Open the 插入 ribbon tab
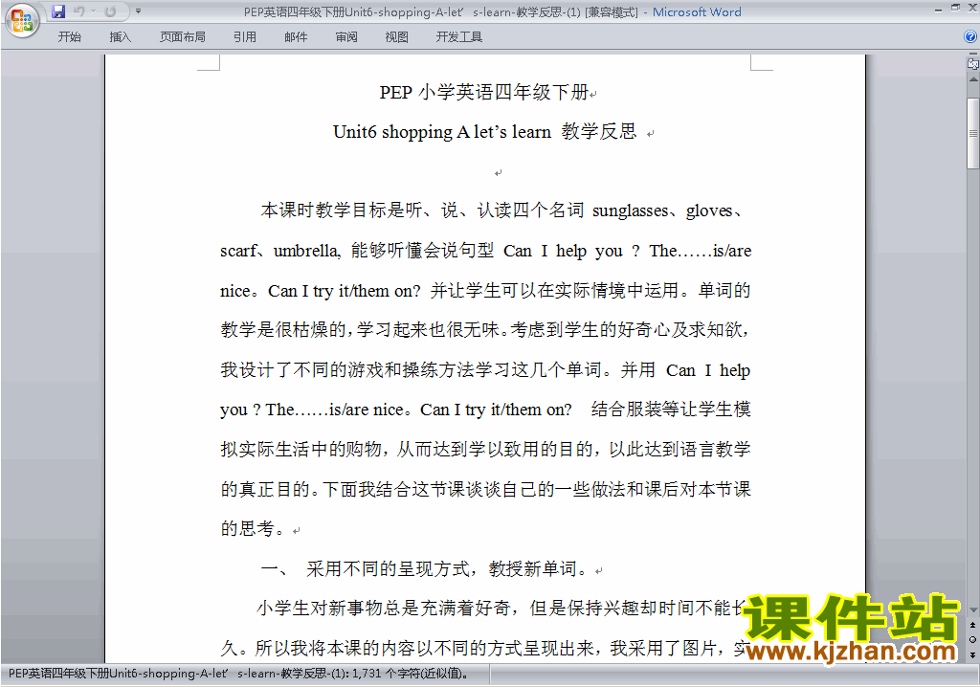 (120, 37)
